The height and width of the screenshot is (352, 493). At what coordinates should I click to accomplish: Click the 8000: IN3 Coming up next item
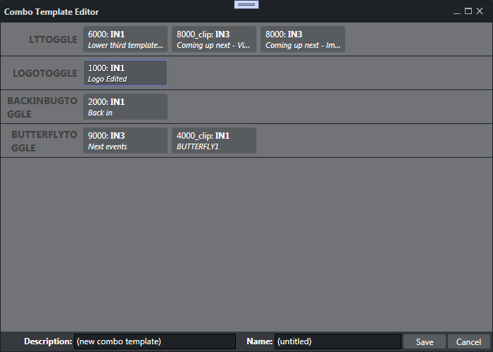coord(303,39)
